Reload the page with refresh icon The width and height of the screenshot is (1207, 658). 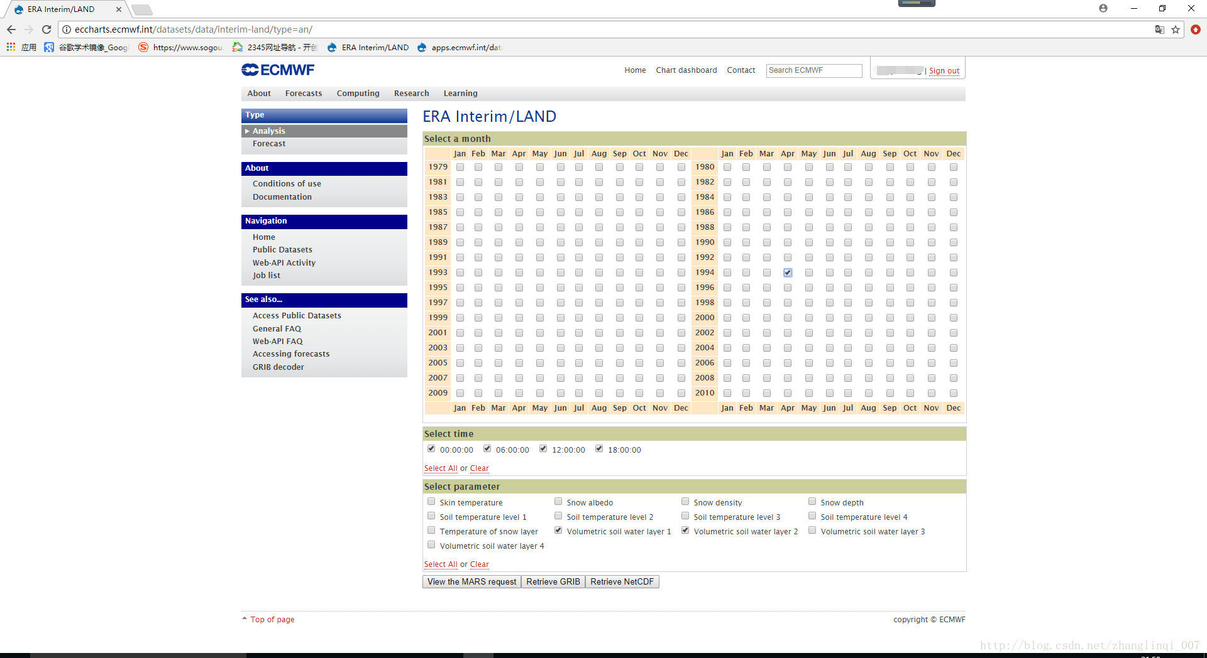(x=47, y=30)
